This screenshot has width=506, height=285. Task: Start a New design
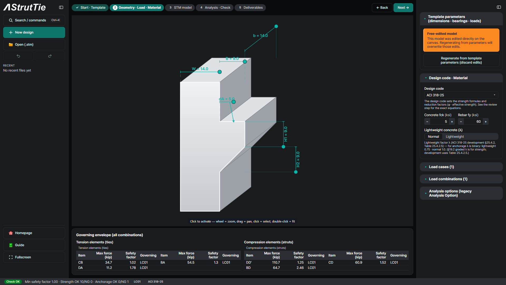tap(34, 32)
